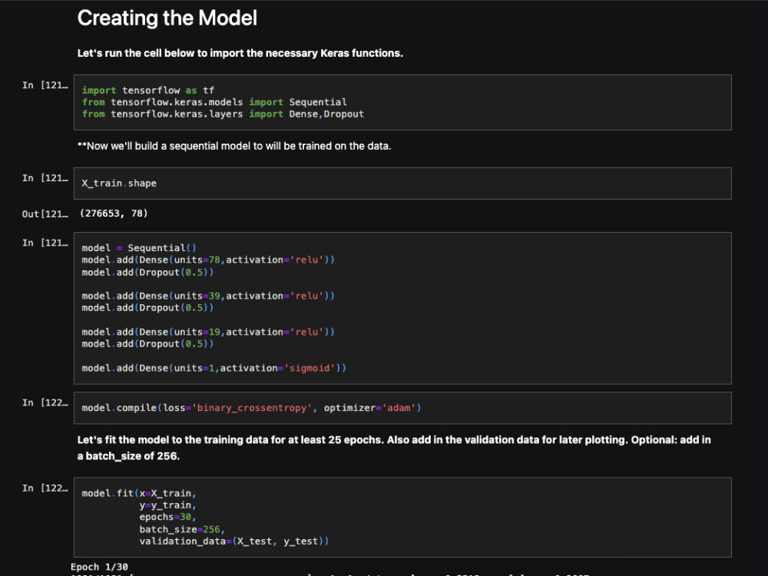Click the line importing Dense,Dropout

pyautogui.click(x=223, y=114)
